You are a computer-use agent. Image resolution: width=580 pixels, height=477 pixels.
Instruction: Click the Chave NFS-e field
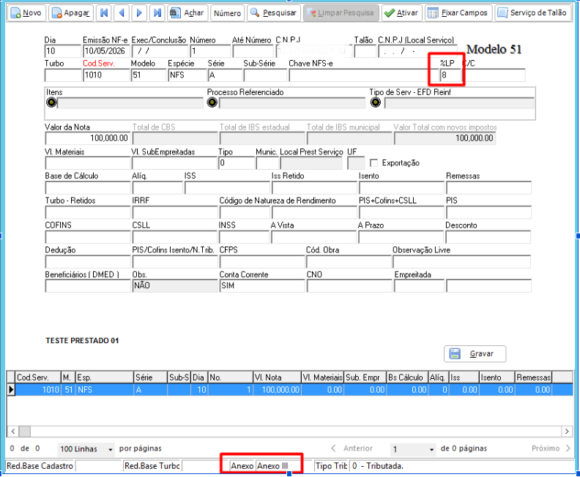point(364,75)
